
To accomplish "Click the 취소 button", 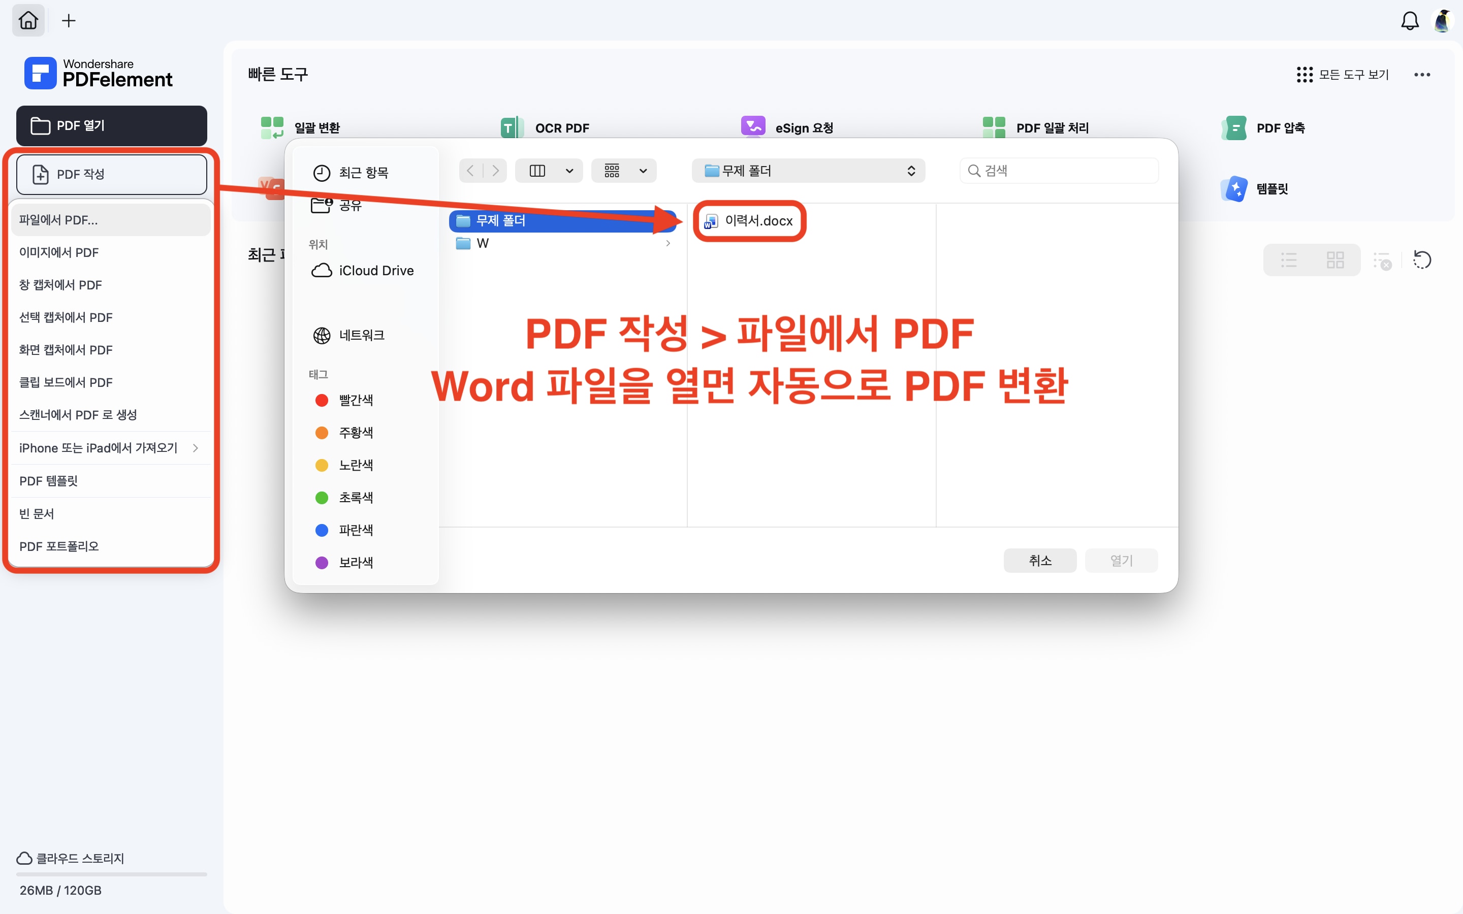I will (x=1039, y=561).
